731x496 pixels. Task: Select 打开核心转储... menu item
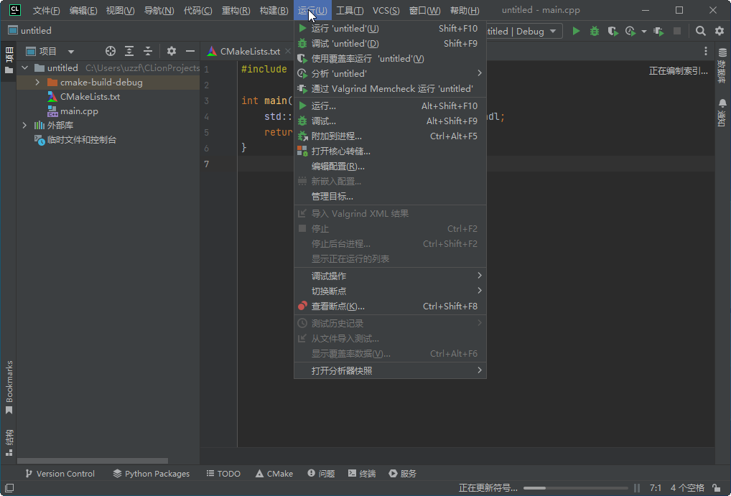click(x=390, y=151)
